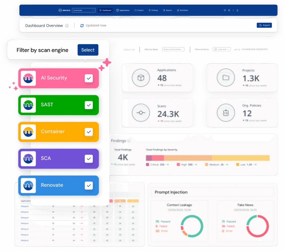Go to the Findings menu item

click(x=153, y=10)
